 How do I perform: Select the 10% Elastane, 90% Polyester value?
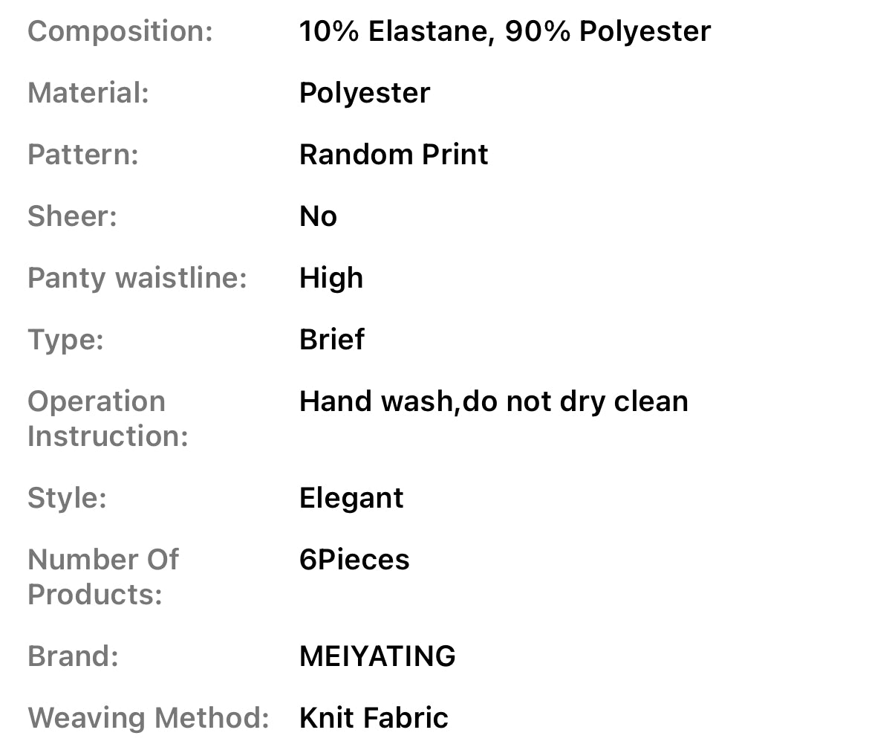pos(505,31)
